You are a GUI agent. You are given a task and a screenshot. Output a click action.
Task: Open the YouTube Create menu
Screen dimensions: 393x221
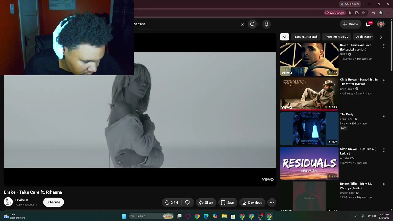tap(350, 24)
